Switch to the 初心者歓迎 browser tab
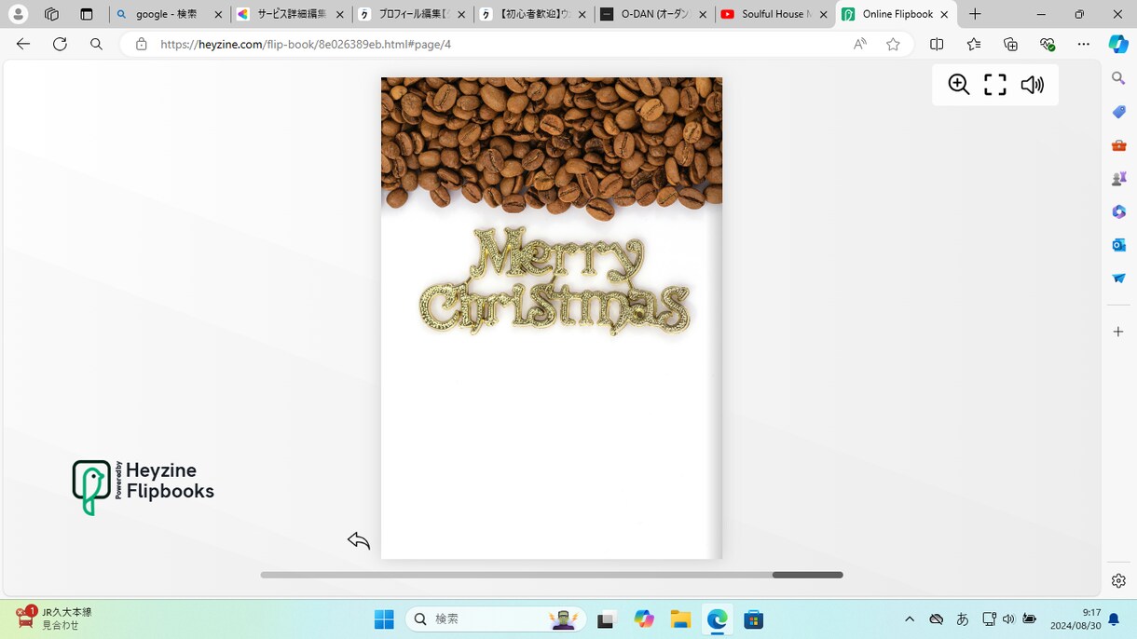 point(533,14)
